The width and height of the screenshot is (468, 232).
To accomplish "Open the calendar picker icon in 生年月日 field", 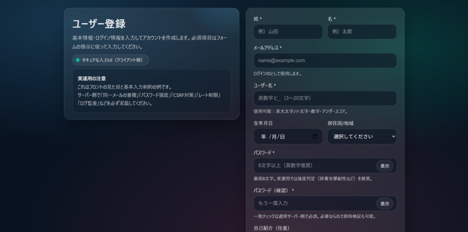I will pos(315,137).
